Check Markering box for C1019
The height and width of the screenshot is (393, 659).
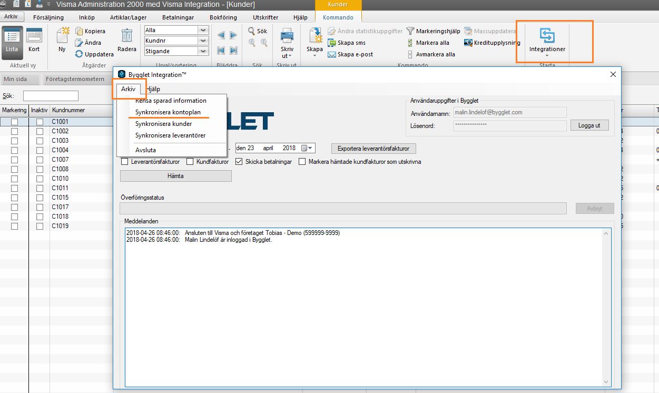point(14,226)
